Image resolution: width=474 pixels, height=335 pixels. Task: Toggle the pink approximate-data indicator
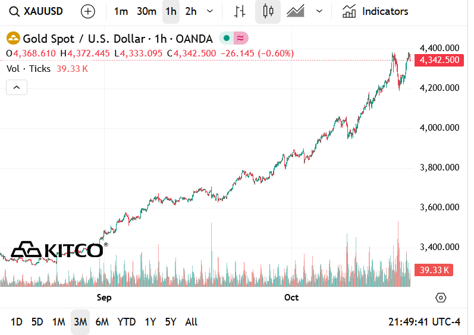(x=240, y=39)
